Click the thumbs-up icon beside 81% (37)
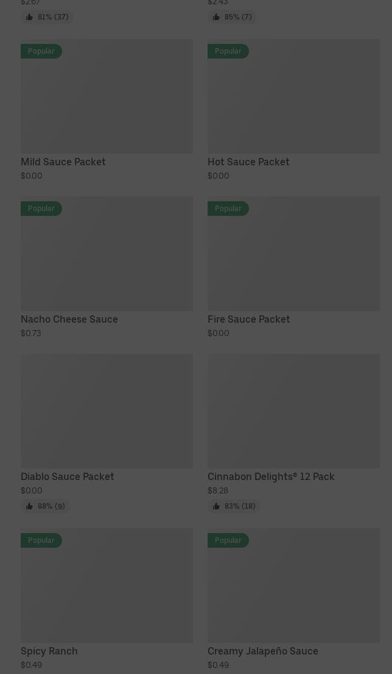 pyautogui.click(x=29, y=17)
